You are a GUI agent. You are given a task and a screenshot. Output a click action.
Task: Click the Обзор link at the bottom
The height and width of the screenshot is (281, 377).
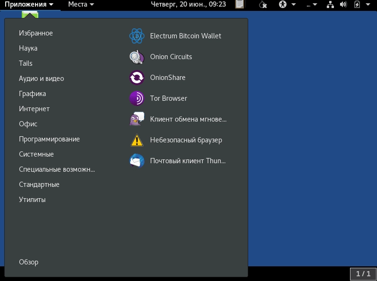click(x=28, y=262)
